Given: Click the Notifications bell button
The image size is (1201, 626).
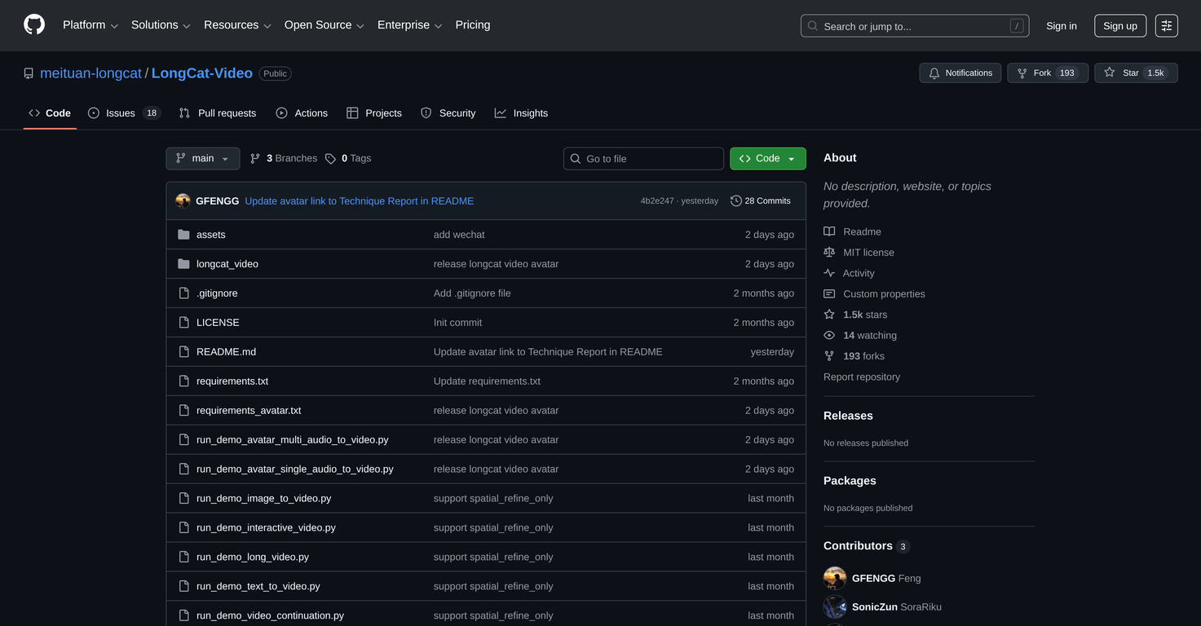Looking at the screenshot, I should (x=960, y=73).
